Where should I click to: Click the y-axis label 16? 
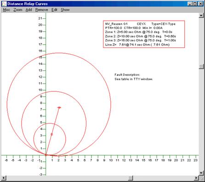tap(40, 51)
